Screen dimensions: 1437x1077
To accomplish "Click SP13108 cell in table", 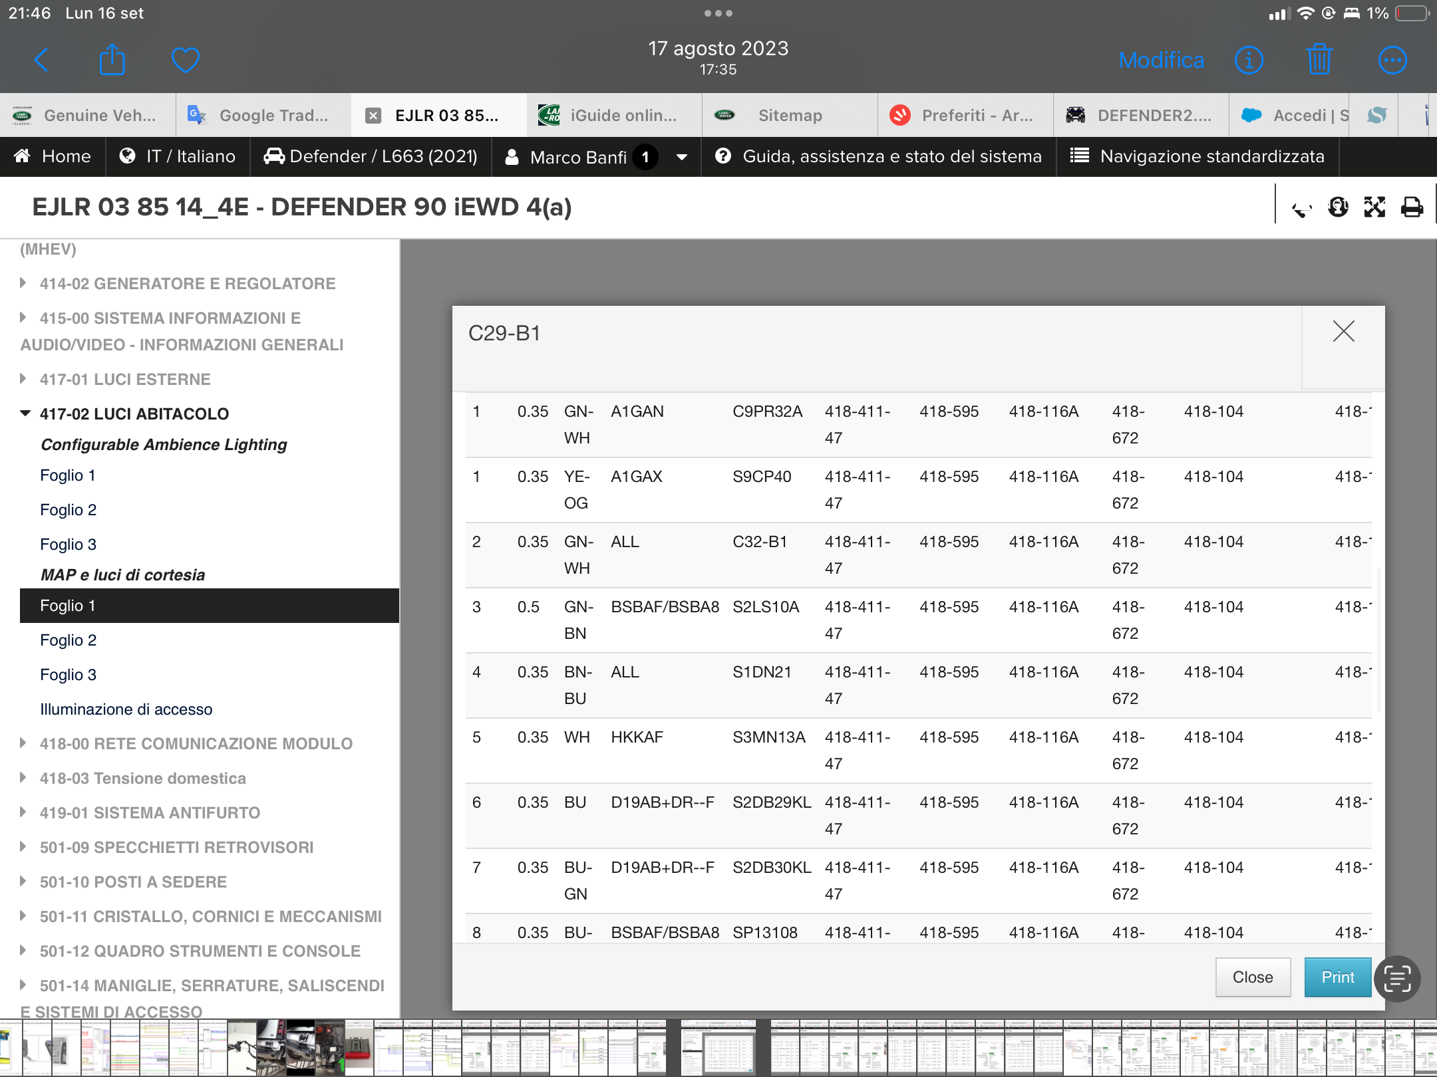I will 765,933.
